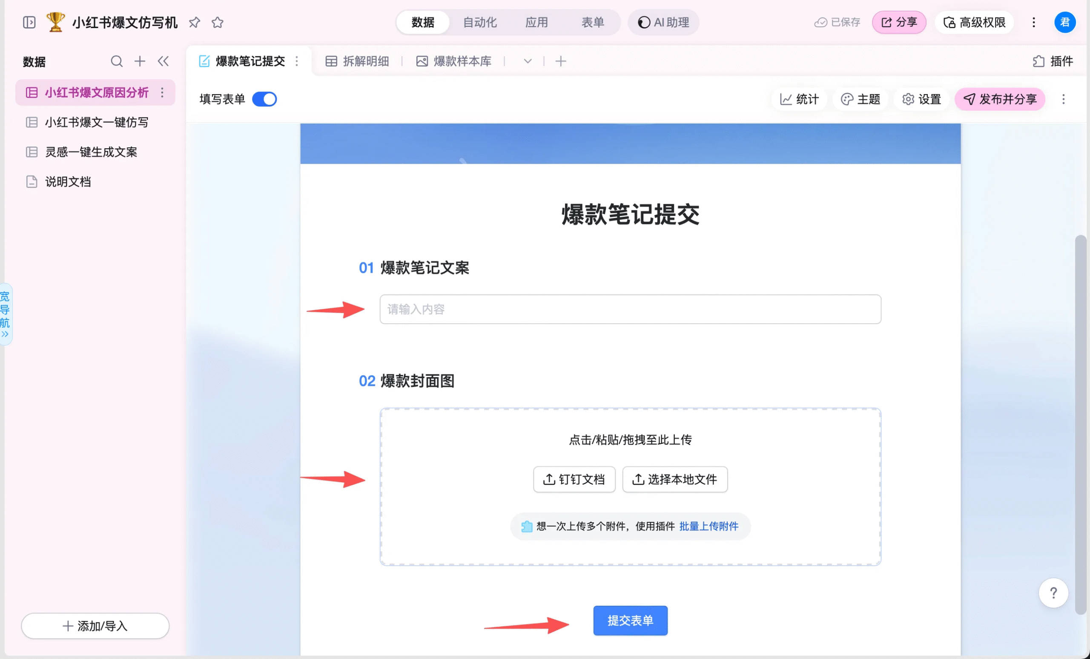Collapse the data sidebar with the double chevron
This screenshot has height=659, width=1090.
[x=163, y=61]
